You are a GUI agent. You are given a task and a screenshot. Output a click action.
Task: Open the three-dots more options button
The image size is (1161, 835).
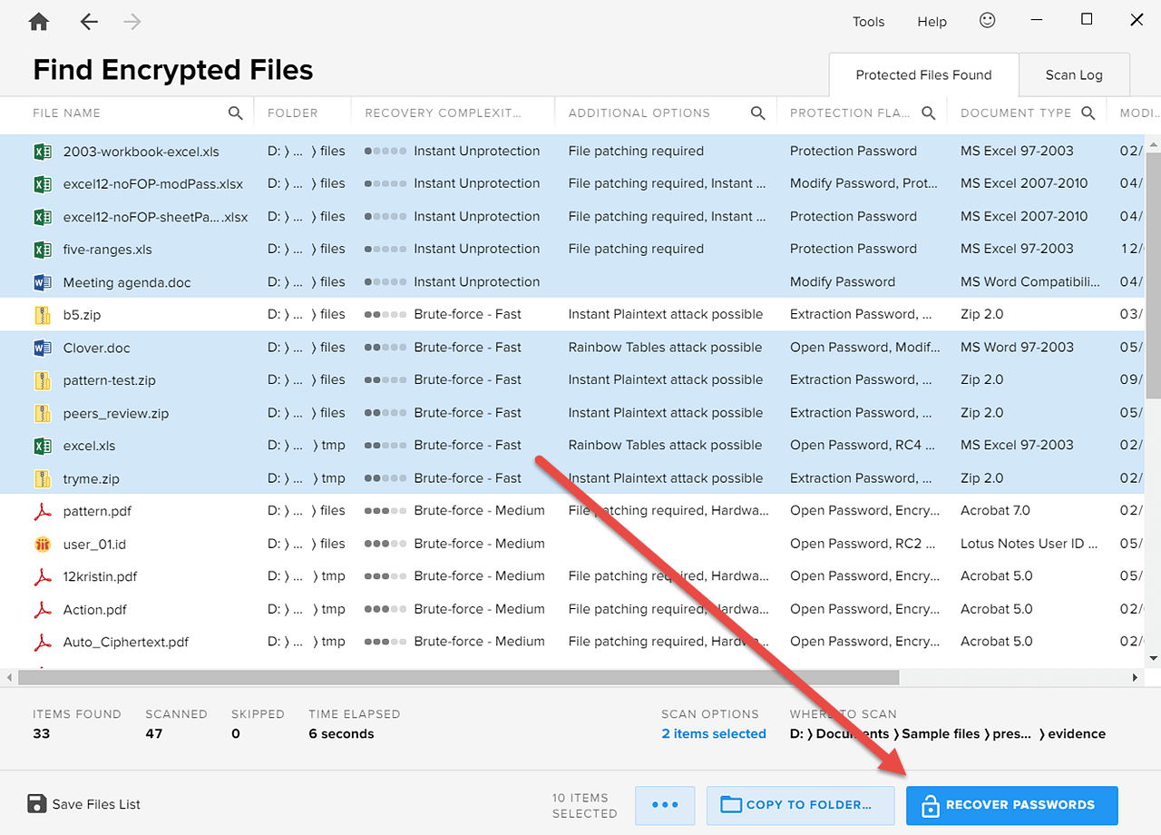[x=665, y=805]
